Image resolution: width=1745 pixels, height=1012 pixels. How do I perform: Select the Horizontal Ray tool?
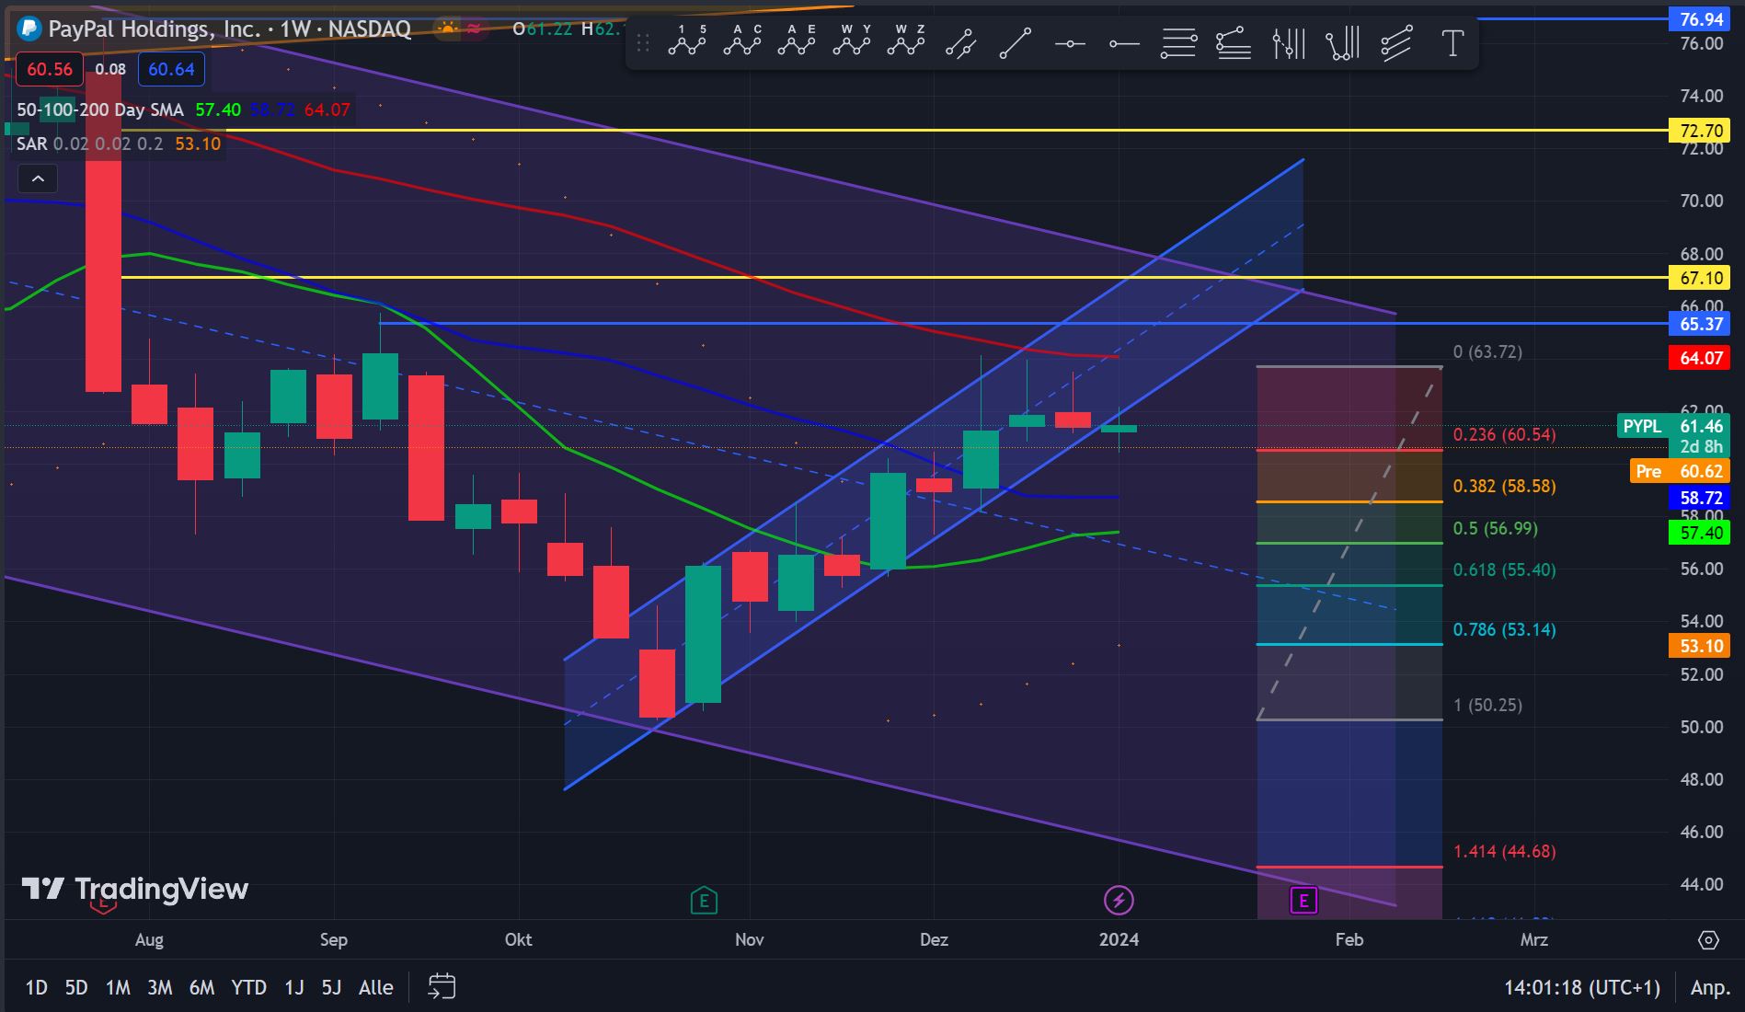click(x=1124, y=42)
